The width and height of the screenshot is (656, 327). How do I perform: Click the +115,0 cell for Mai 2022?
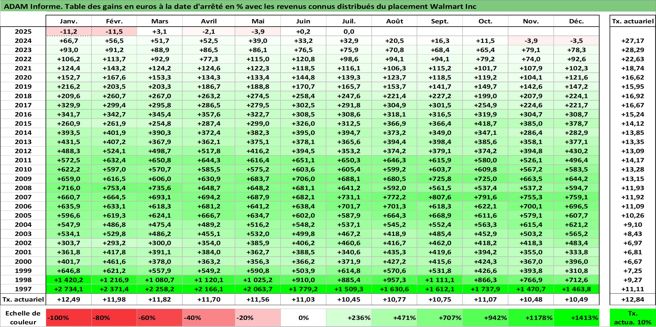tap(258, 59)
